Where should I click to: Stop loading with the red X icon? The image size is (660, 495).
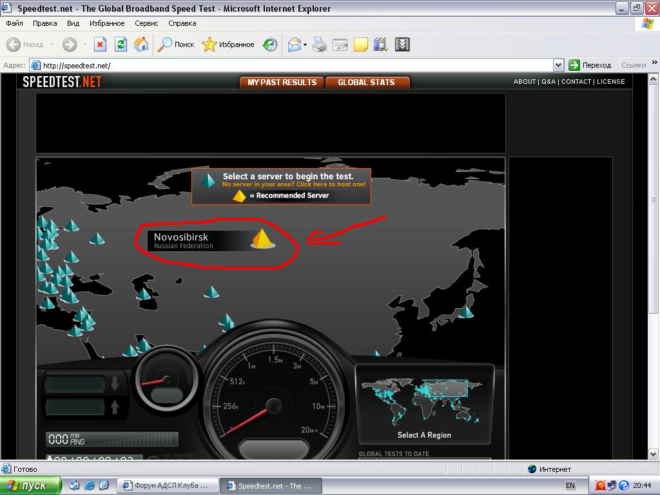tap(100, 44)
